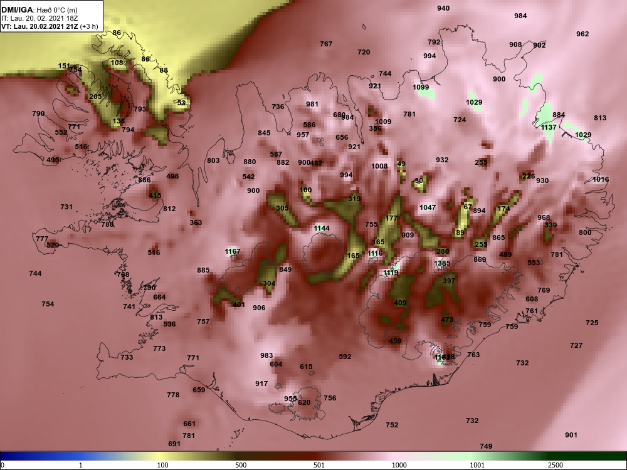Click the map value 1144
Viewport: 627px width, 470px height.
[322, 228]
